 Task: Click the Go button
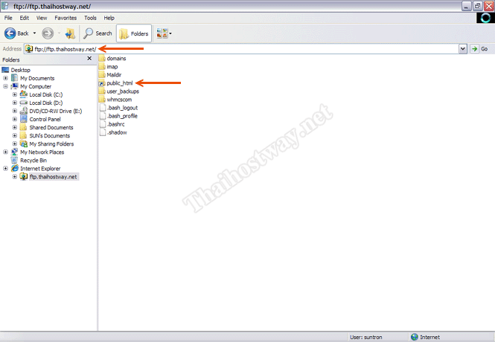(479, 49)
